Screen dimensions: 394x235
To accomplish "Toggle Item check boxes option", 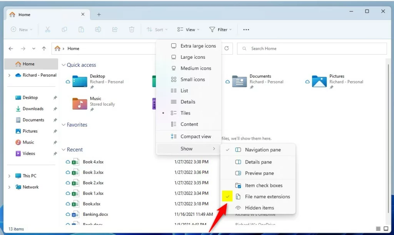I will 264,185.
